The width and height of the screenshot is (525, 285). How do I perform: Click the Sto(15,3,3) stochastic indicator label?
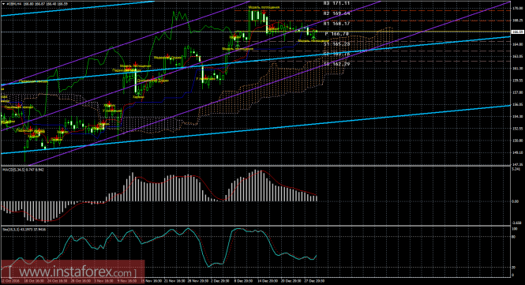pos(11,230)
